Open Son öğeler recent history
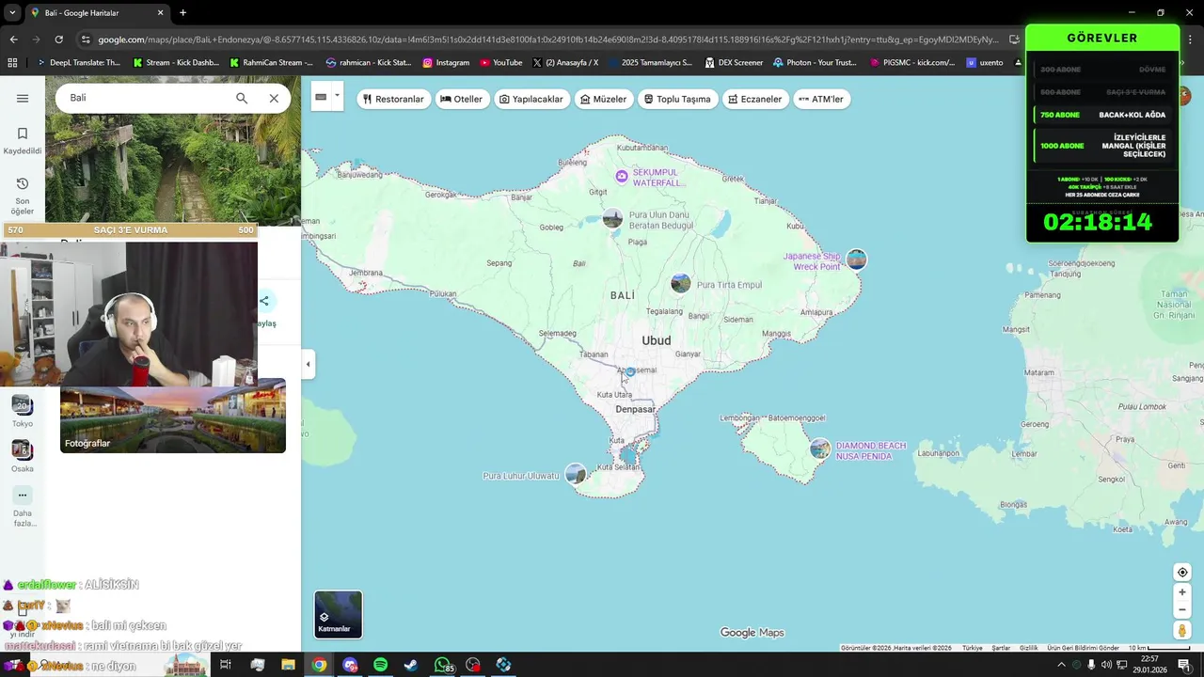Image resolution: width=1204 pixels, height=677 pixels. [23, 196]
